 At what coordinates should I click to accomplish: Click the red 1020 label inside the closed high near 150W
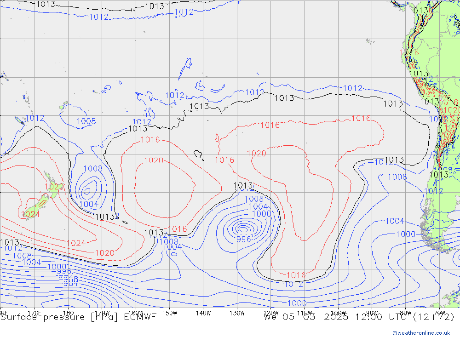tap(154, 160)
